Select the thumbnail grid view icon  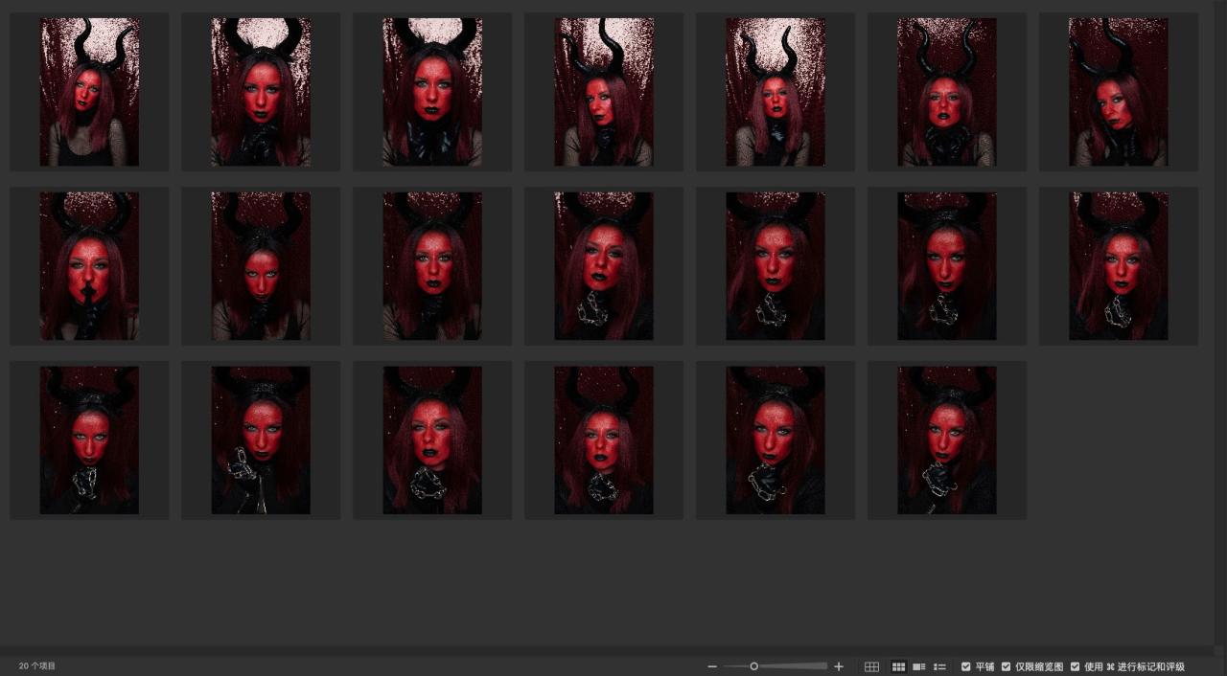(x=898, y=666)
